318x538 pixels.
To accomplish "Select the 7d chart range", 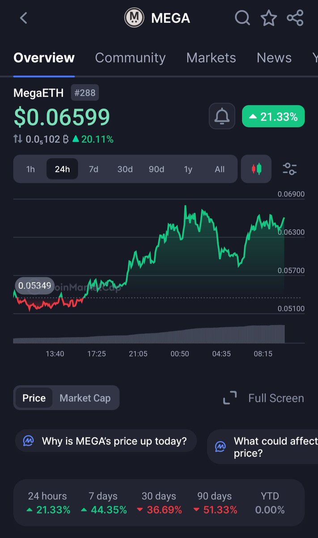I will coord(93,169).
